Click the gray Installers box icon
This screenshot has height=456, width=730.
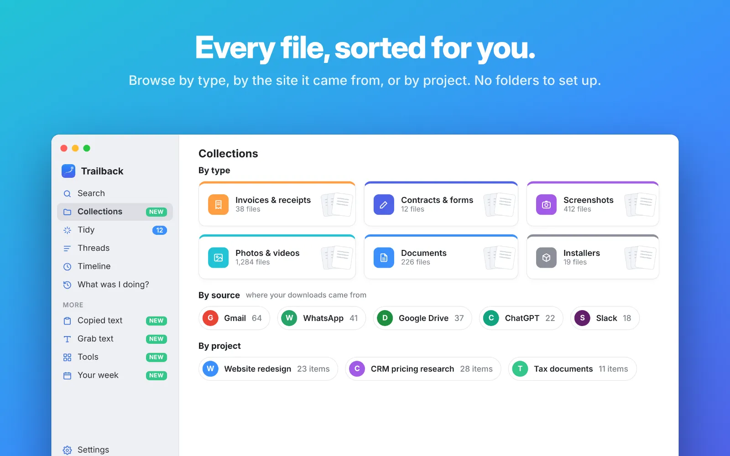546,258
